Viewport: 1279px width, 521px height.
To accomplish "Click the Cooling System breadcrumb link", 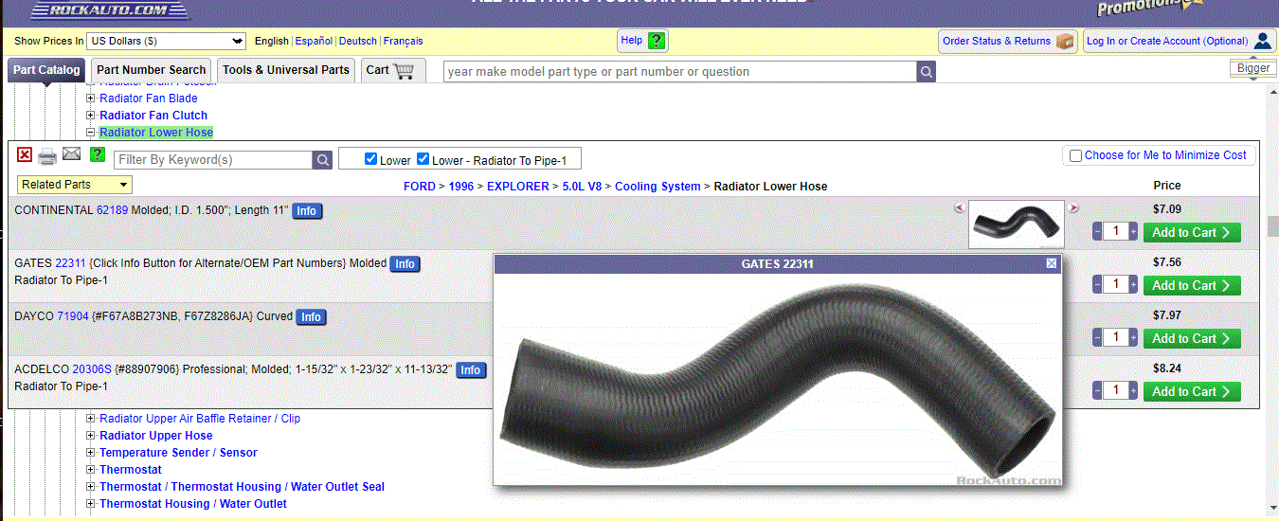I will pos(658,187).
